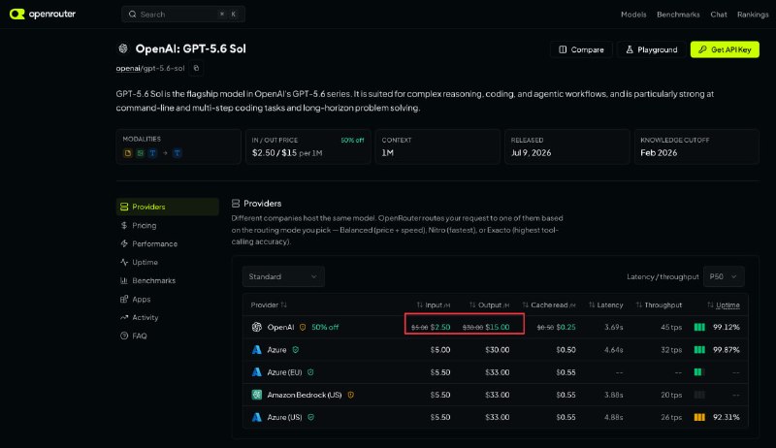This screenshot has width=776, height=448.
Task: Click the shield icon next to Amazon Bedrock (US)
Action: pos(350,395)
